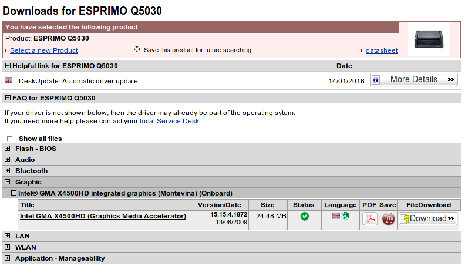Open the datasheet link
This screenshot has width=468, height=273.
(x=381, y=50)
